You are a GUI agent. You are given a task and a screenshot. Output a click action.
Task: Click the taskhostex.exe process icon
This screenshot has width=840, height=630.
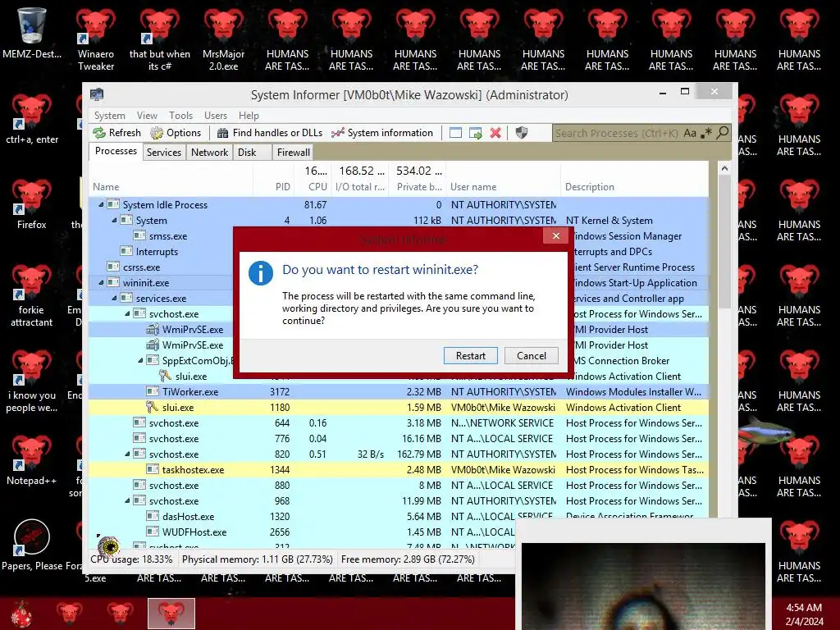[x=153, y=470]
